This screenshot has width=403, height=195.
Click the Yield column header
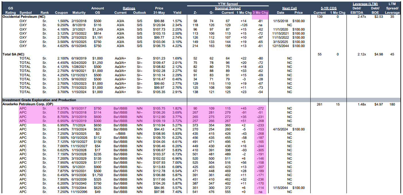click(x=177, y=13)
